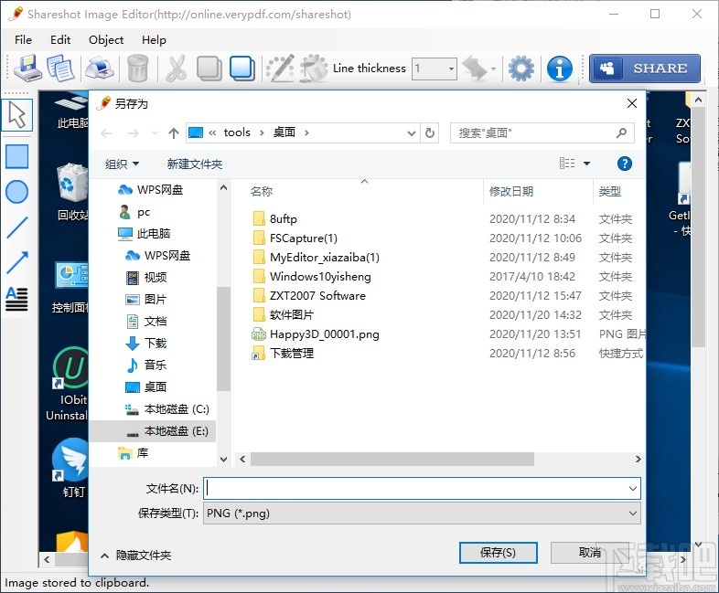Image resolution: width=719 pixels, height=593 pixels.
Task: Click the Save floppy disk toolbar icon
Action: [x=28, y=69]
